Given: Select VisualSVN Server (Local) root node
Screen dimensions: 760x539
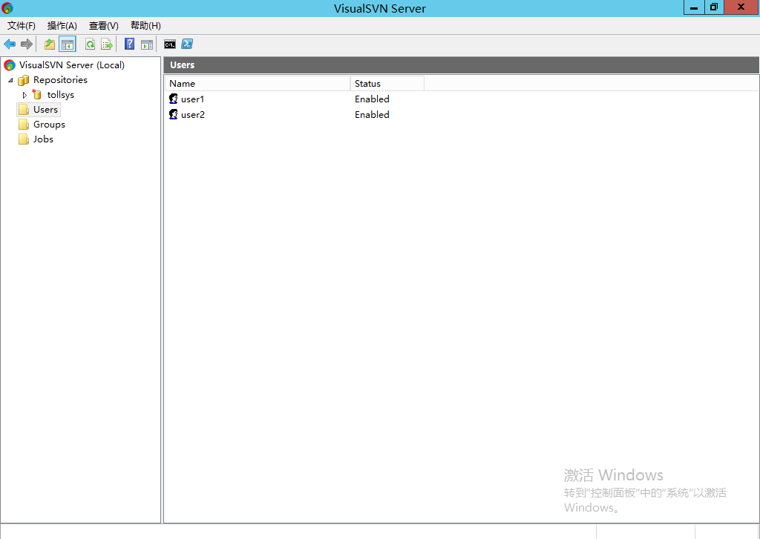Looking at the screenshot, I should pyautogui.click(x=72, y=65).
